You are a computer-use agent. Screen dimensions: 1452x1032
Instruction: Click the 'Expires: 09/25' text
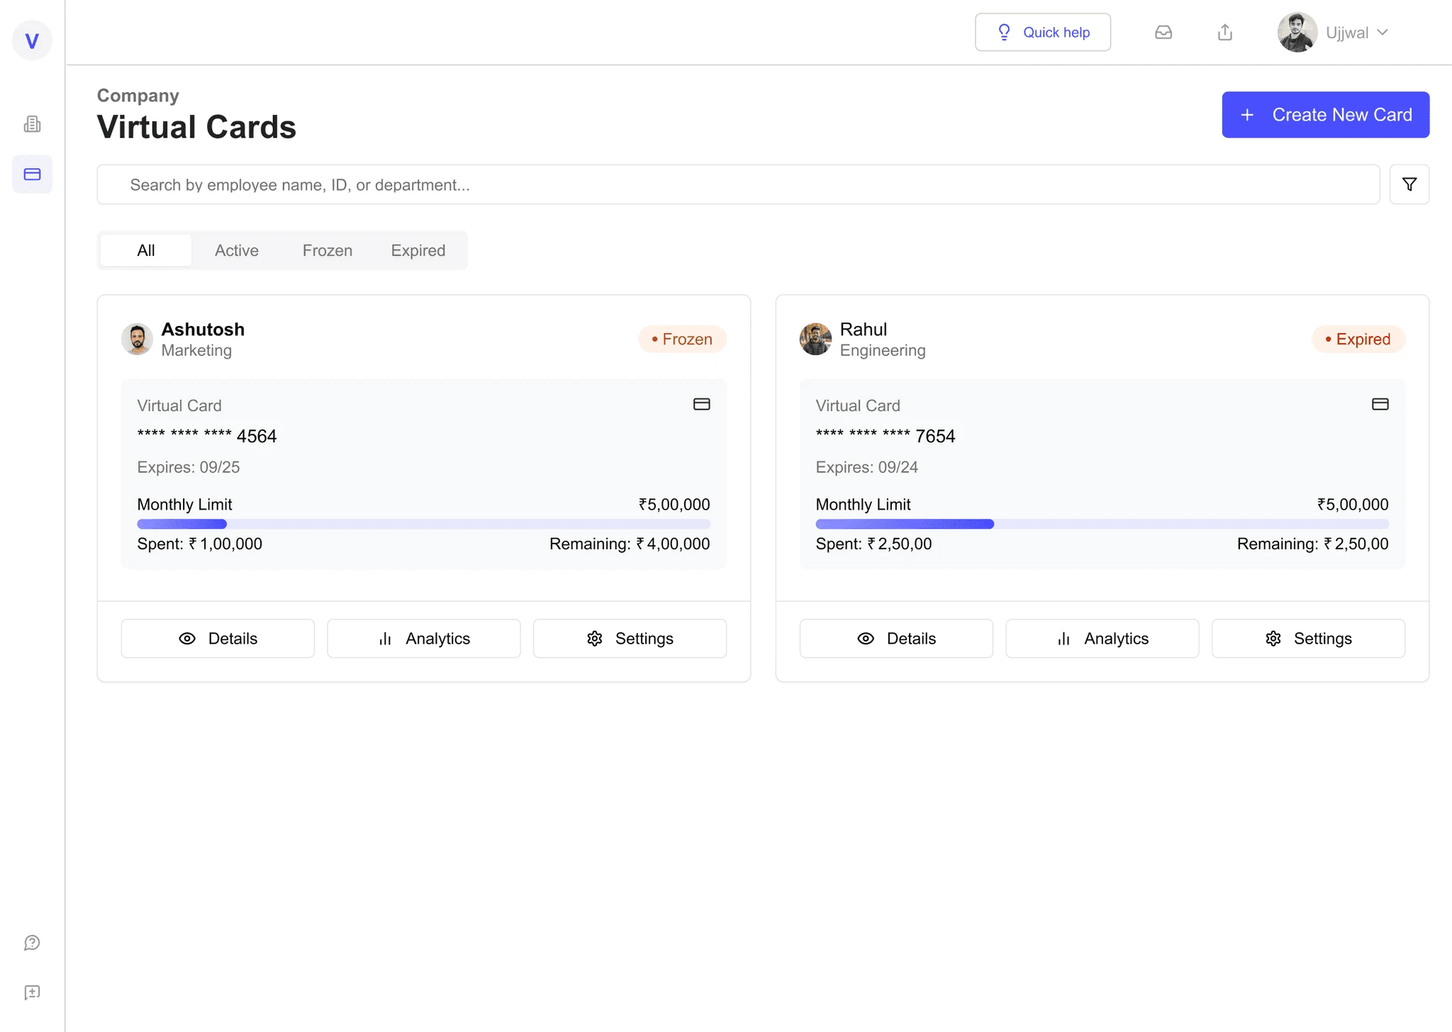189,468
